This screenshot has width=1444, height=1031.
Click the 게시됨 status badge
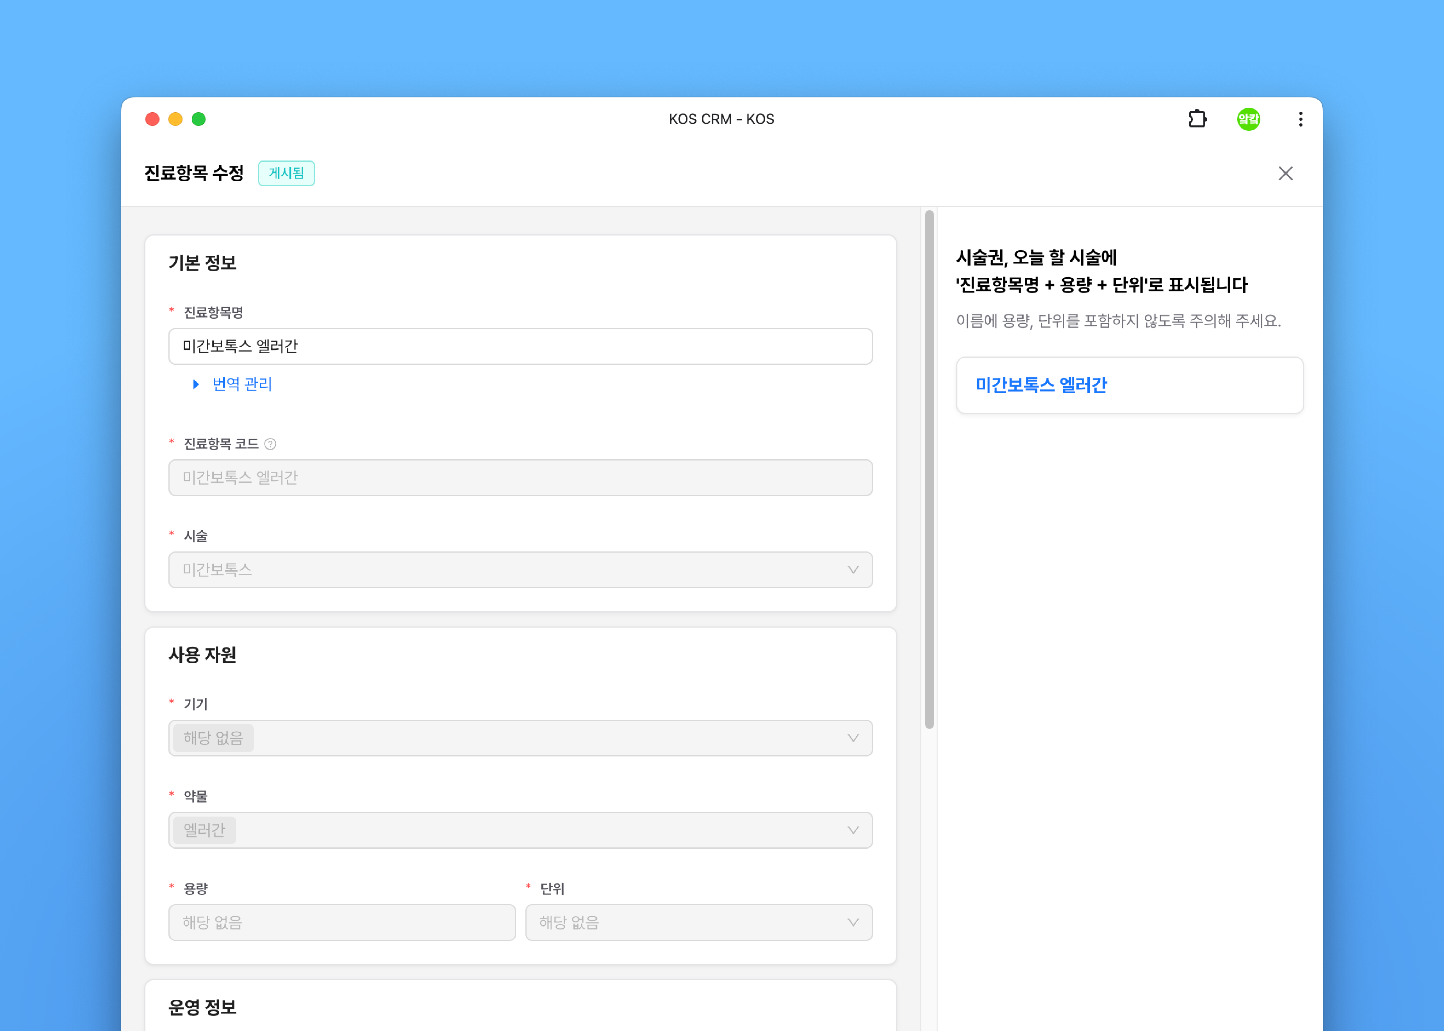[286, 173]
